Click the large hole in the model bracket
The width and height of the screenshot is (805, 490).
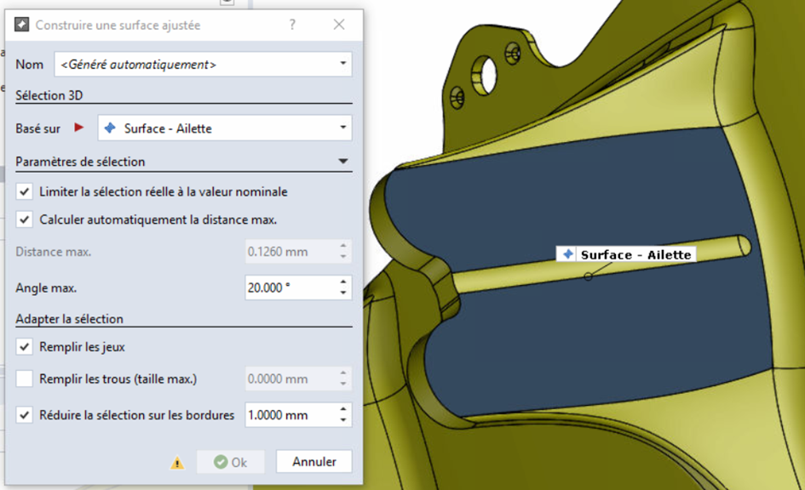point(486,76)
